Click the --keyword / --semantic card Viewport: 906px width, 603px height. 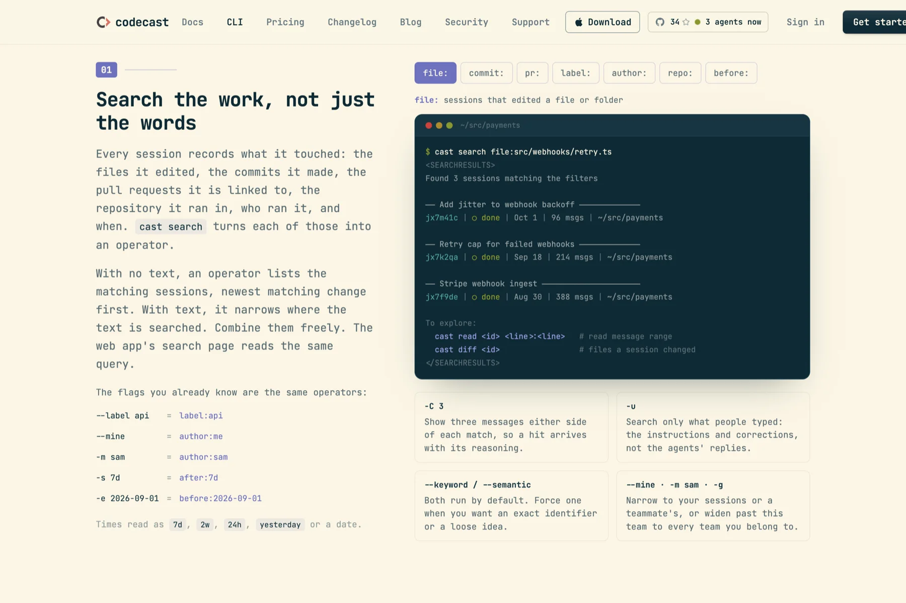tap(511, 505)
